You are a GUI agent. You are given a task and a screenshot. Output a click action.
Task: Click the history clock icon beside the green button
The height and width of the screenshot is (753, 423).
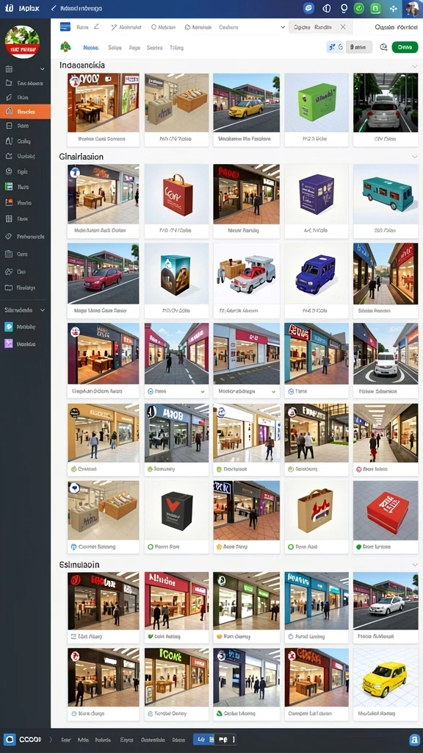[x=383, y=47]
